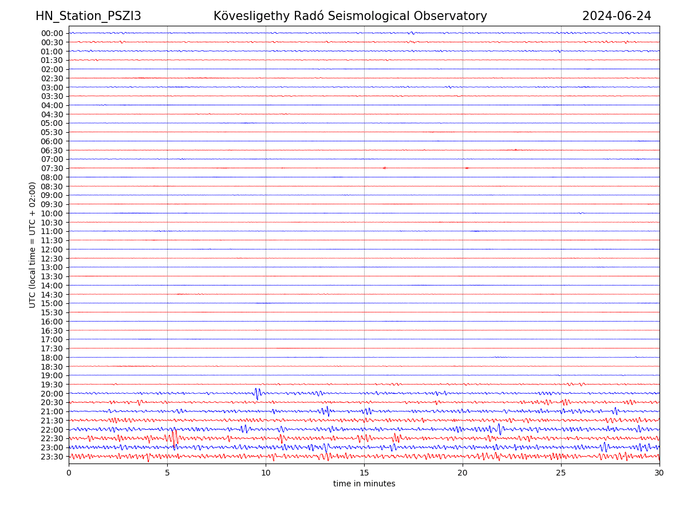Click the 12:00 time label
The width and height of the screenshot is (687, 515).
point(52,249)
